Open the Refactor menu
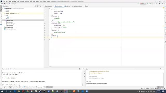 [27, 1]
